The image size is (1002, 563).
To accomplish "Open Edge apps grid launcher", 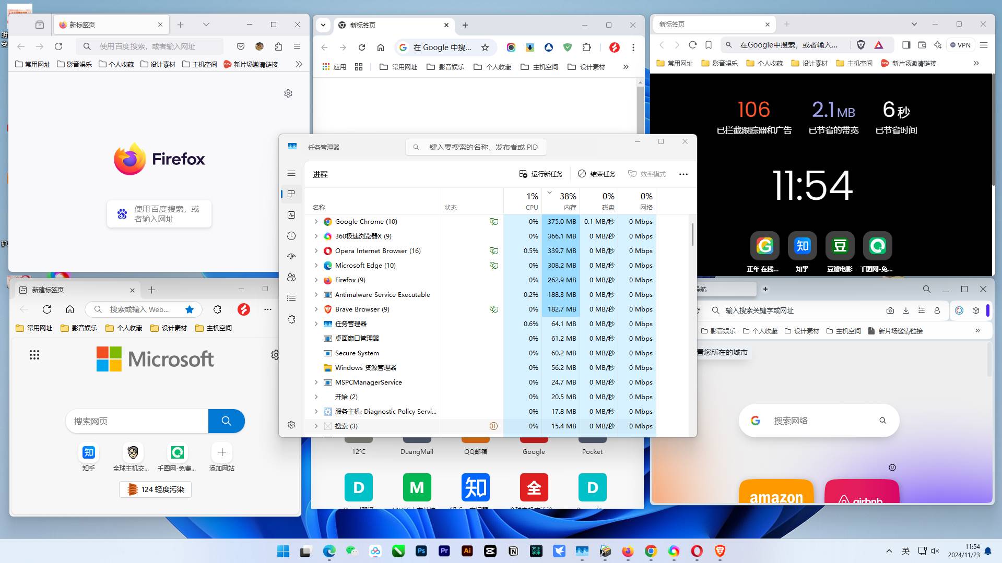I will pyautogui.click(x=34, y=355).
